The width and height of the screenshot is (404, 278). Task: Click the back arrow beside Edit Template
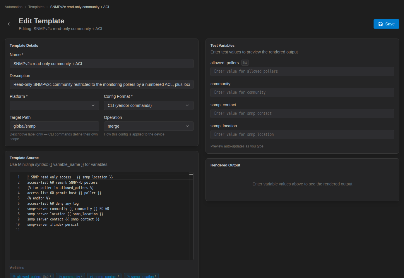(x=9, y=24)
